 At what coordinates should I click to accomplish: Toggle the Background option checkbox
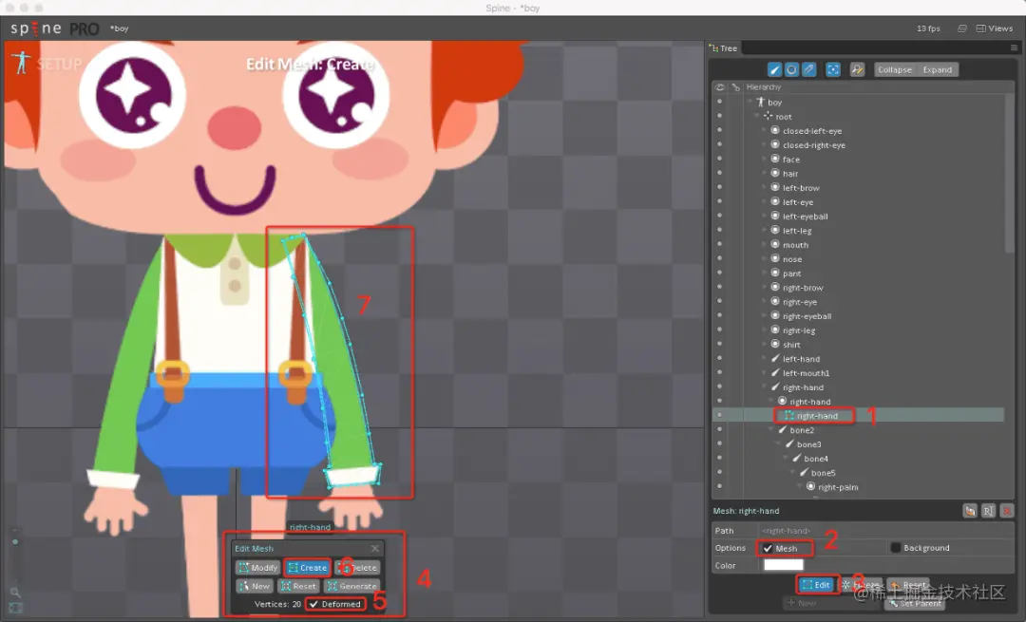point(896,547)
